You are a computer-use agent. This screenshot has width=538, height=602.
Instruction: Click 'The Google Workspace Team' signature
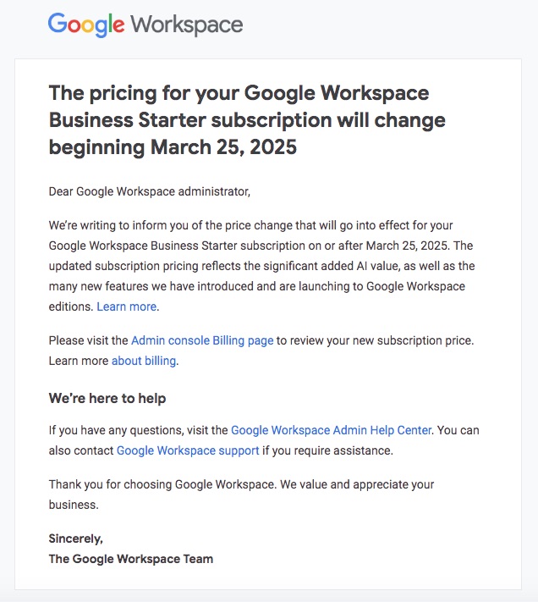[x=131, y=559]
